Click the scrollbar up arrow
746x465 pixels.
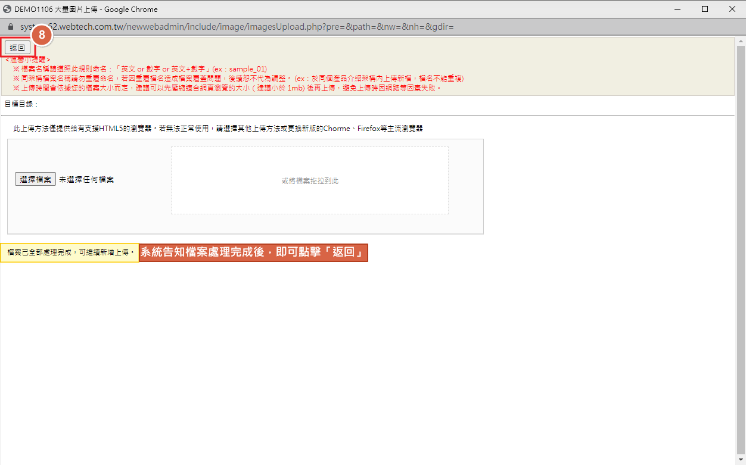(741, 42)
